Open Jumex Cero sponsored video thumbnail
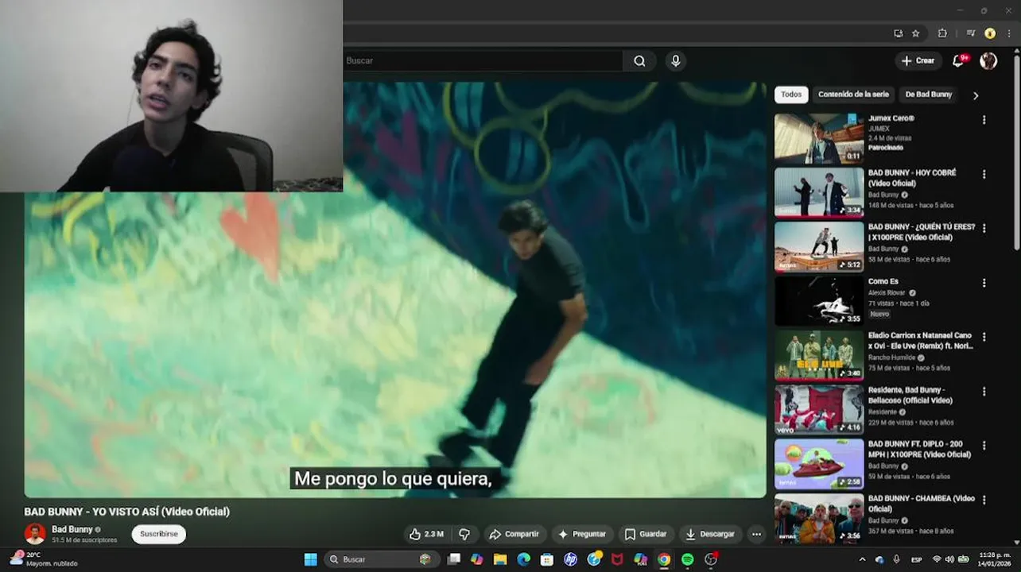This screenshot has width=1021, height=572. 819,138
